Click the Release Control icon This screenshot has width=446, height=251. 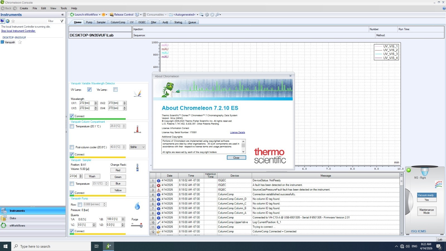point(111,15)
